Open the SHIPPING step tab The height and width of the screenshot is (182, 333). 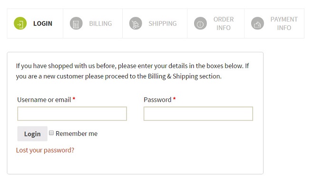155,24
